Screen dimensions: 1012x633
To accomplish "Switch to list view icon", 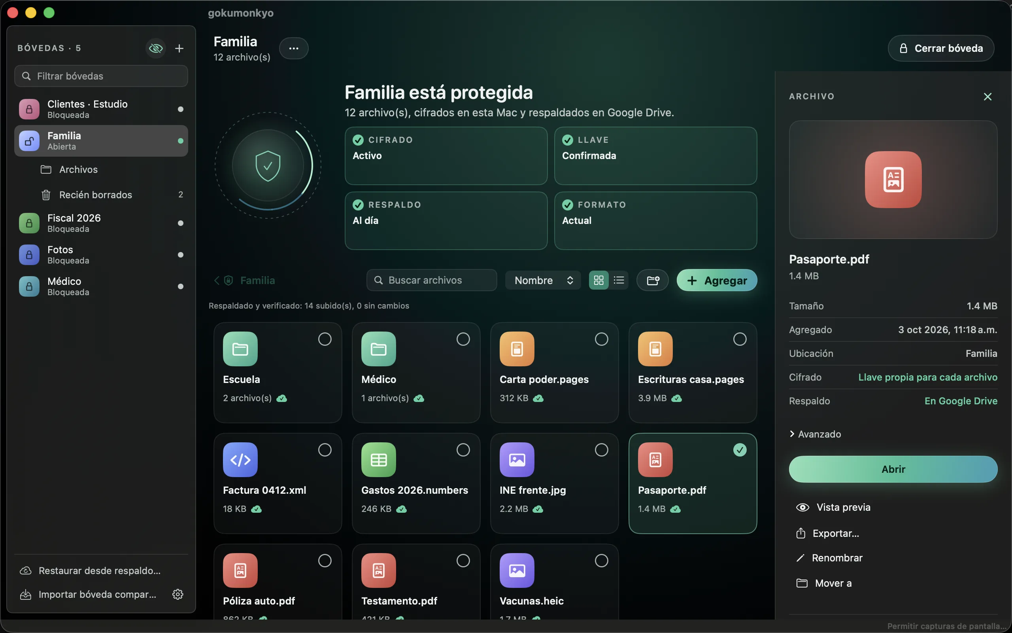I will pos(619,280).
